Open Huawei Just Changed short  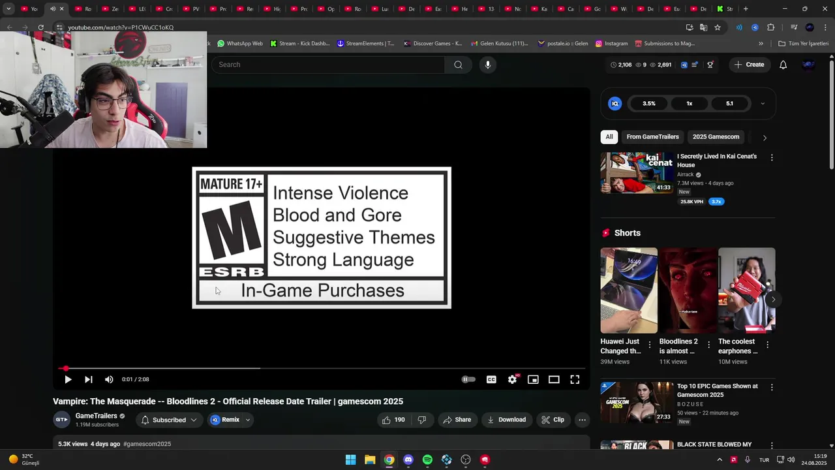tap(629, 290)
